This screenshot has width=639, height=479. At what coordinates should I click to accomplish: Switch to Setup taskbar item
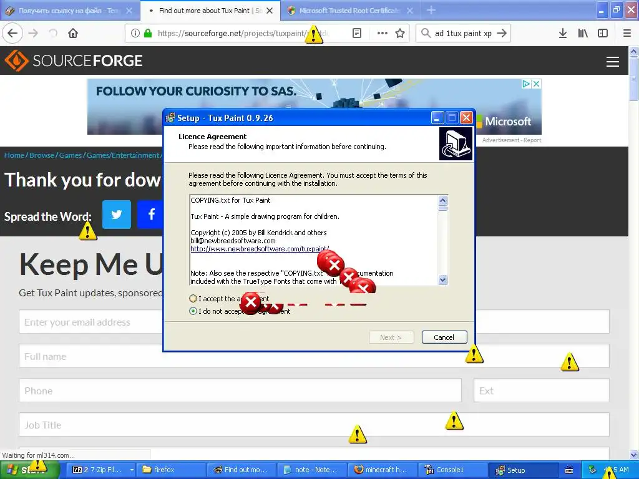click(x=524, y=470)
